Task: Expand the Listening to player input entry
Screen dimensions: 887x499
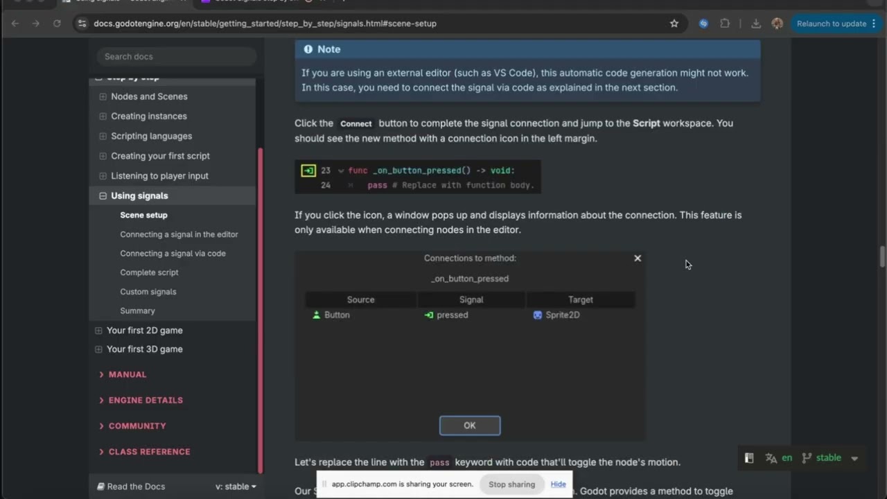Action: point(103,176)
